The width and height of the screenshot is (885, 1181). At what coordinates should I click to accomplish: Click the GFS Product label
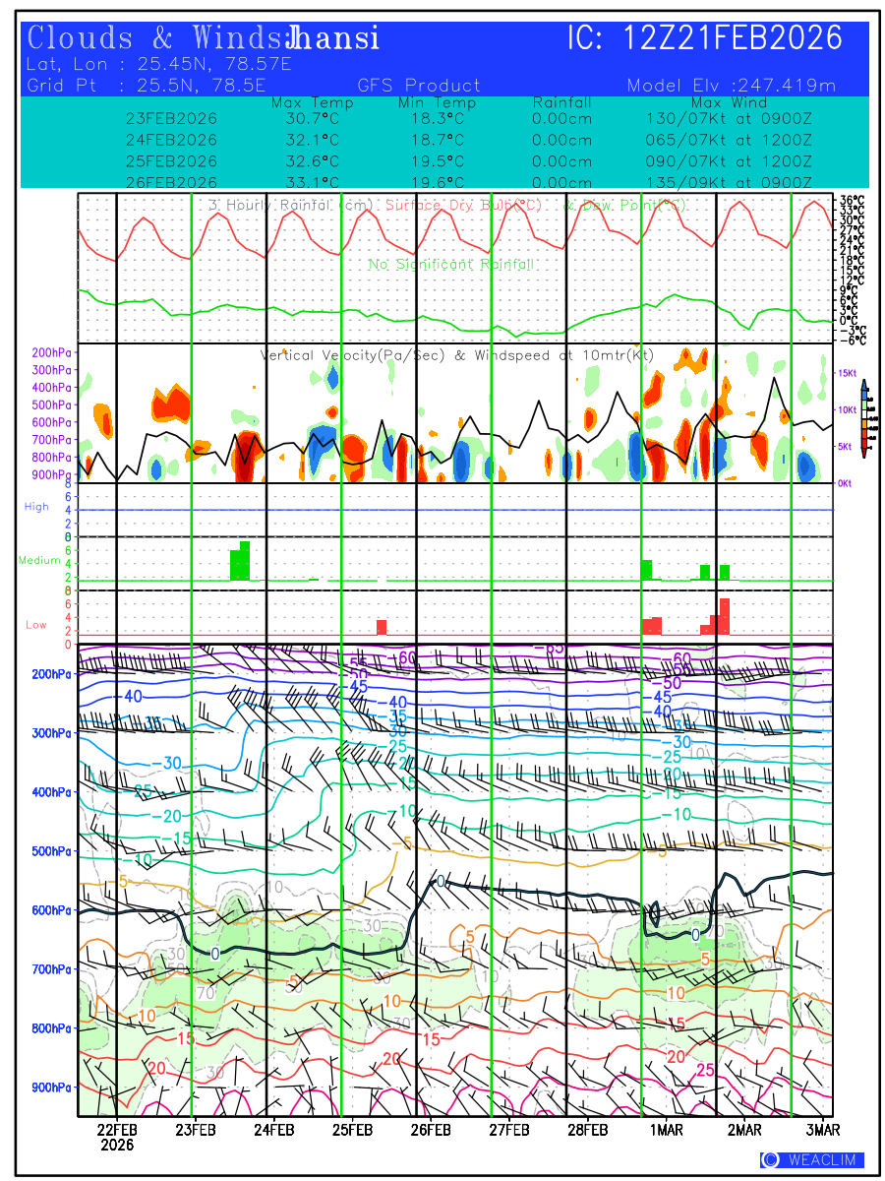tap(419, 86)
